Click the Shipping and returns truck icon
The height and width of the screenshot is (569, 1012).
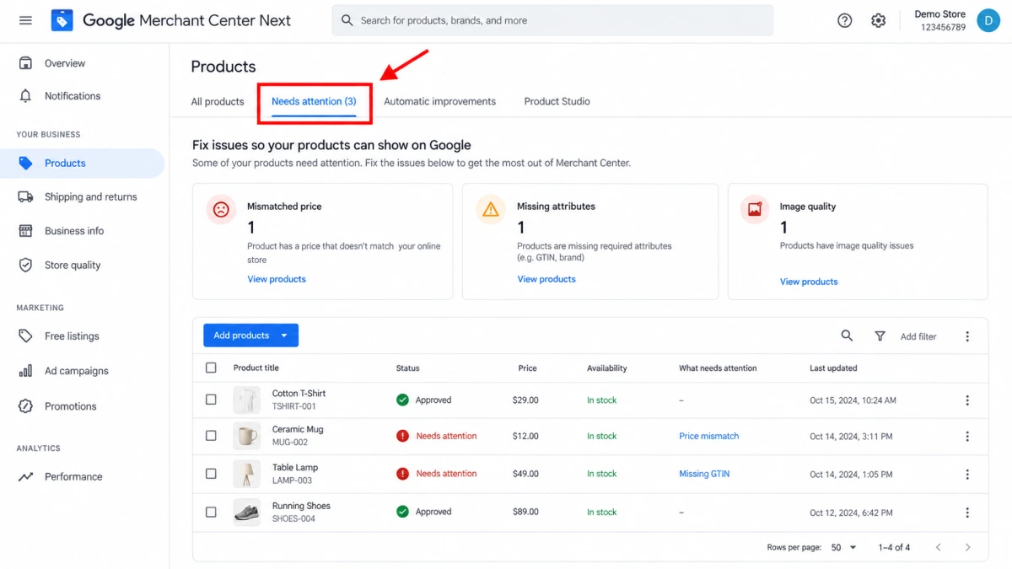click(25, 196)
